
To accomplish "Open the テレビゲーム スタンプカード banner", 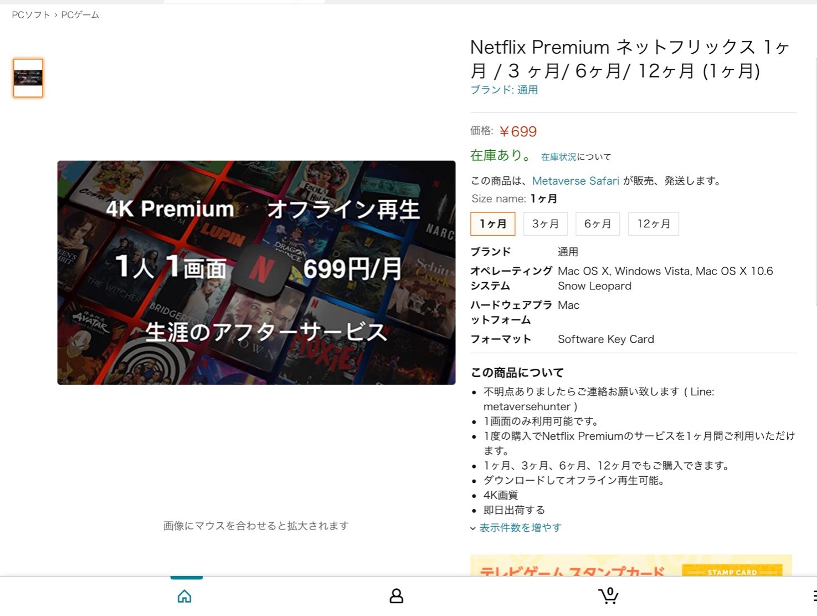I will (x=631, y=565).
